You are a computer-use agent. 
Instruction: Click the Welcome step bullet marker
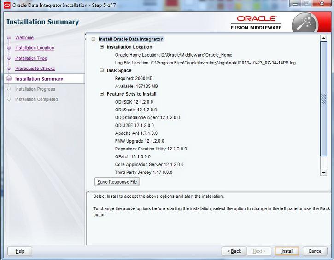(9, 38)
